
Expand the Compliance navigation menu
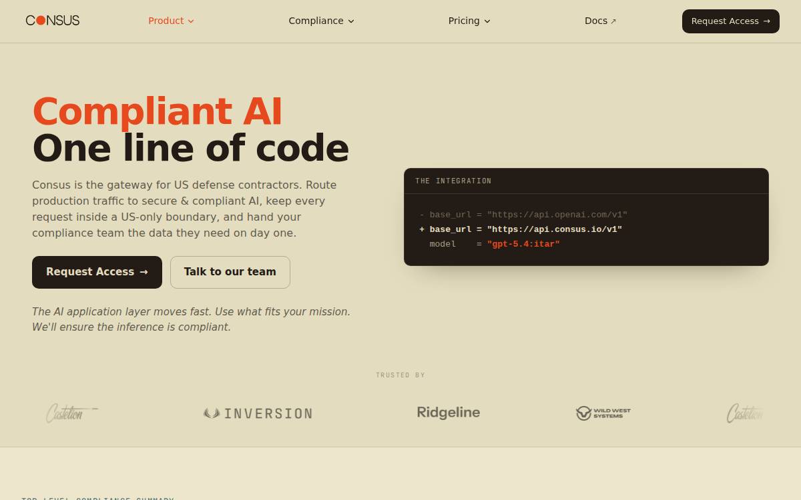[x=321, y=21]
